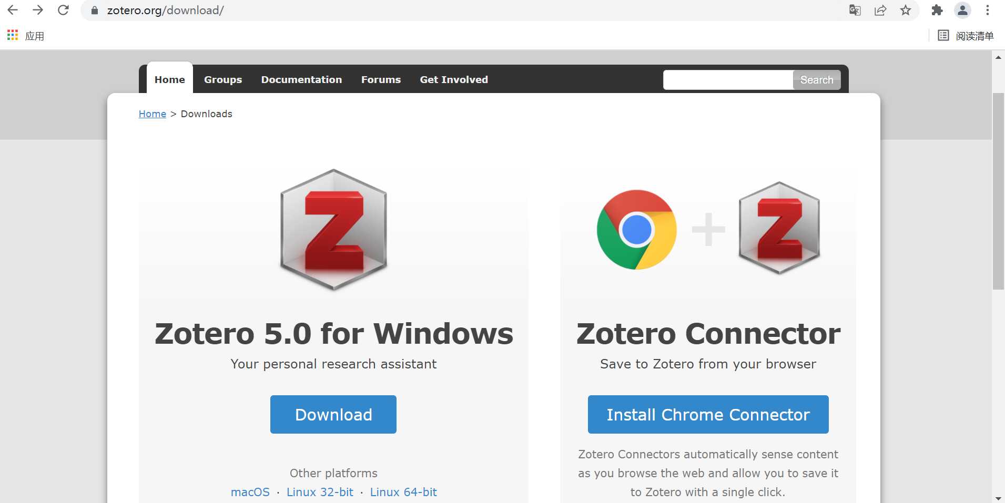Image resolution: width=1005 pixels, height=503 pixels.
Task: Go forward using the browser forward arrow
Action: [38, 10]
